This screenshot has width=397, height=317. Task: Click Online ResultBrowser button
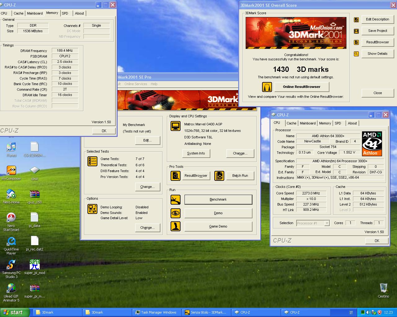[x=302, y=87]
